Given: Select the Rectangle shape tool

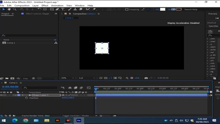Looking at the screenshot, I should pyautogui.click(x=52, y=9).
